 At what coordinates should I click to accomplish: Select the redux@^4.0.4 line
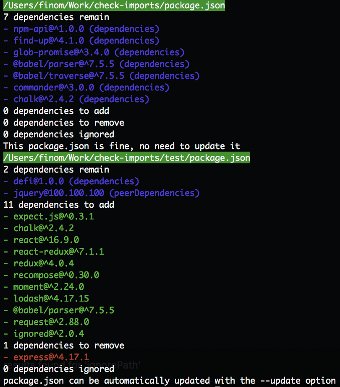[x=39, y=263]
